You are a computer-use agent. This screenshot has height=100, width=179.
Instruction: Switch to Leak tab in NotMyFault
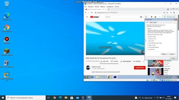point(155,22)
